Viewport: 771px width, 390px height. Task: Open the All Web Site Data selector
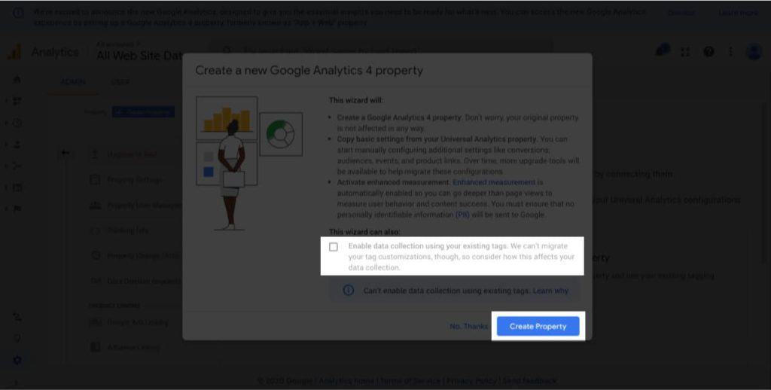point(139,52)
